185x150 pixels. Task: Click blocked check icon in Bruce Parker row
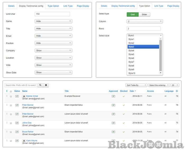(123, 132)
